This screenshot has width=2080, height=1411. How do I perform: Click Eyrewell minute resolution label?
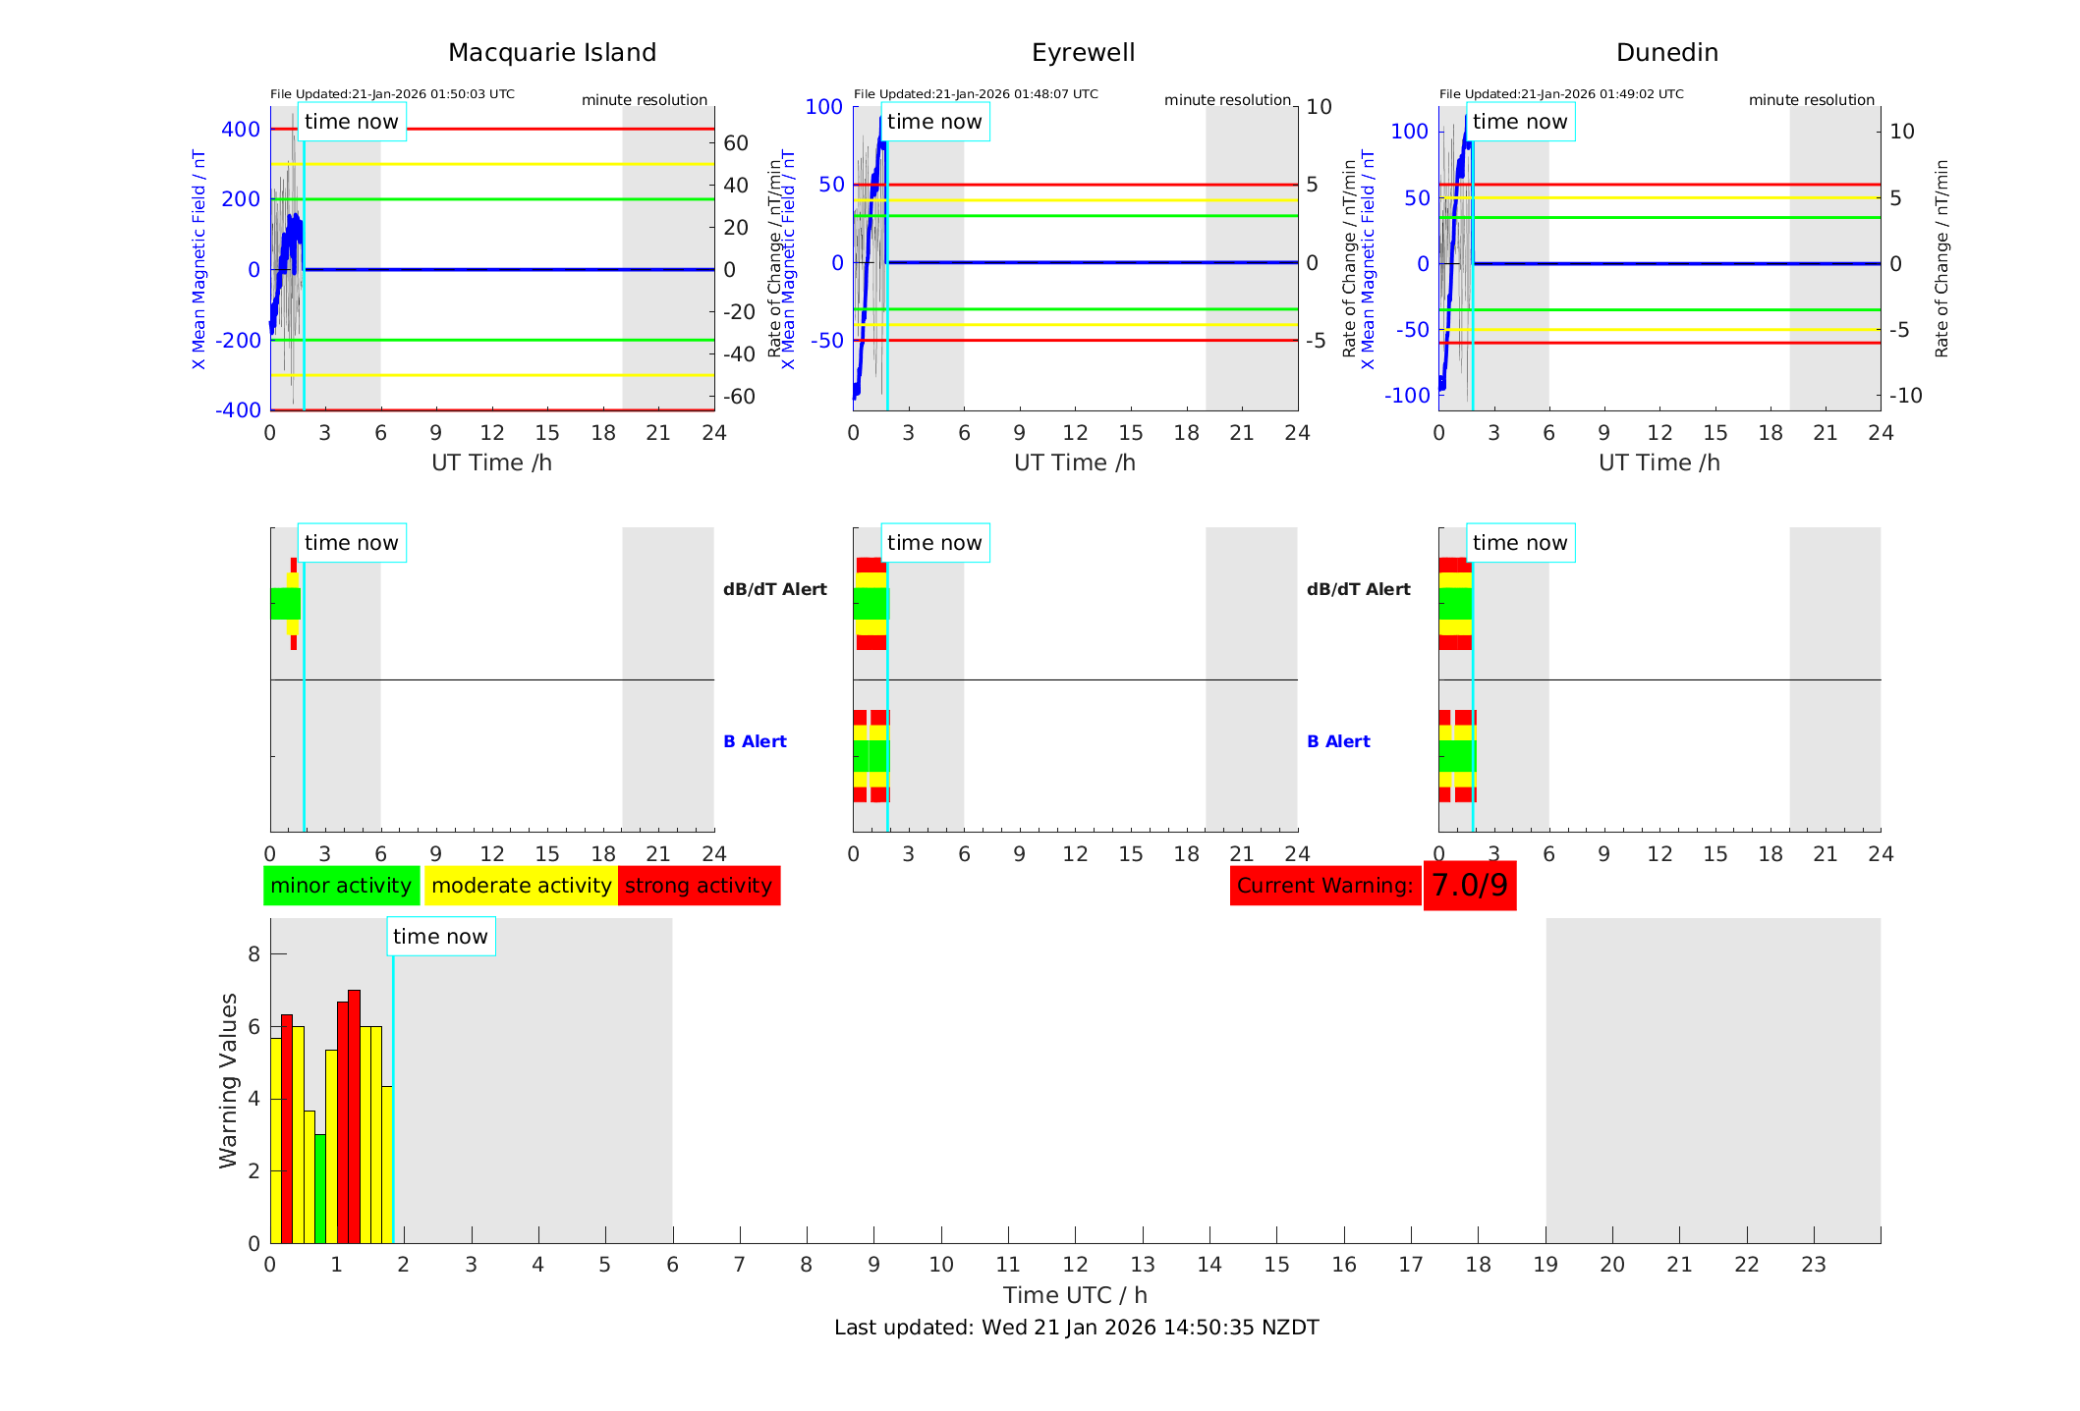[x=1227, y=100]
